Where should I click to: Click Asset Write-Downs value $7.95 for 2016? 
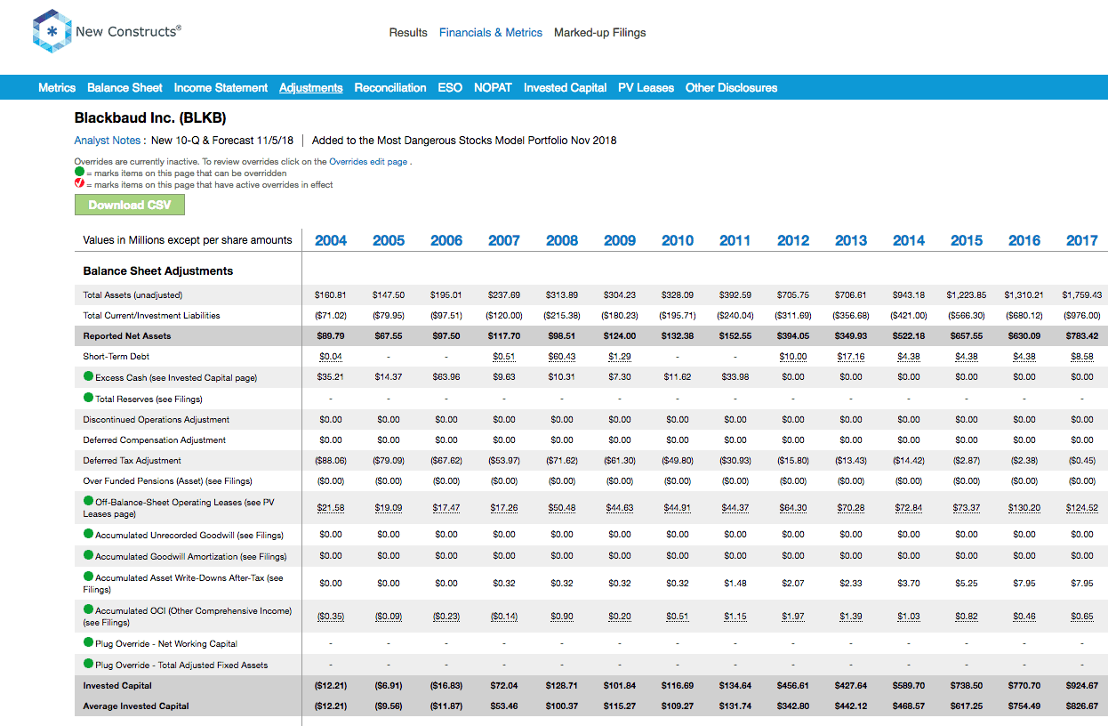[1024, 584]
